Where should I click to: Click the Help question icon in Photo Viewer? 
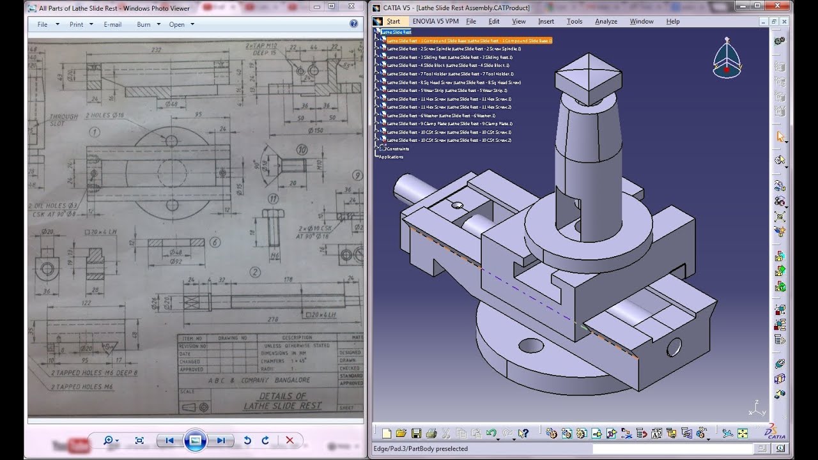point(353,24)
